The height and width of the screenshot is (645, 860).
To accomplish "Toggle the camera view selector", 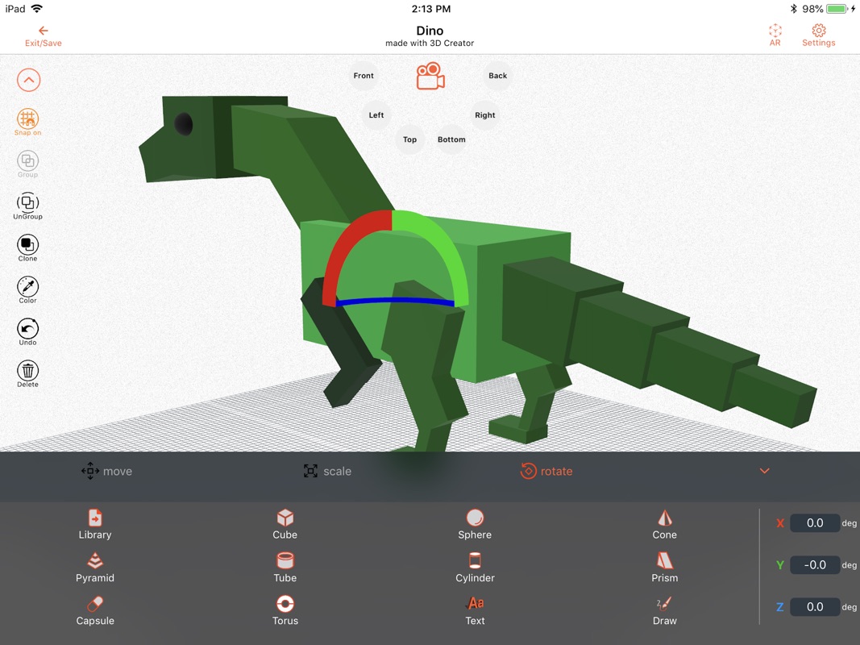I will click(x=430, y=77).
